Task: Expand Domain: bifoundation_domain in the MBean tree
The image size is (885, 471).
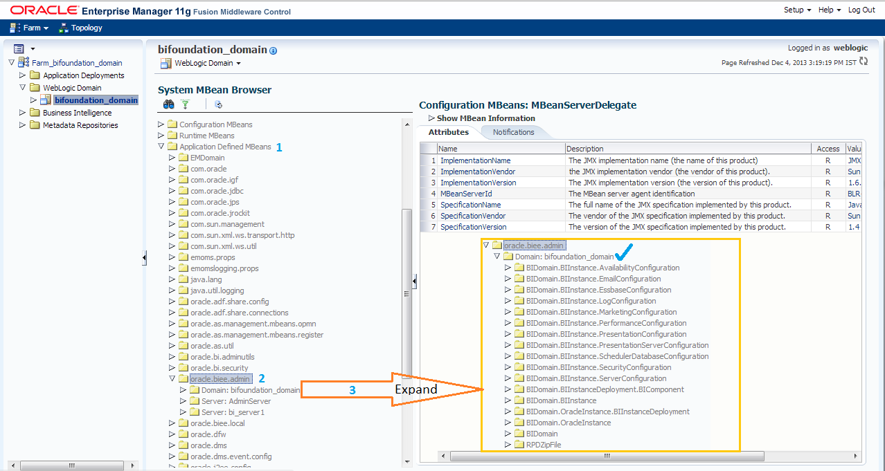Action: 184,390
